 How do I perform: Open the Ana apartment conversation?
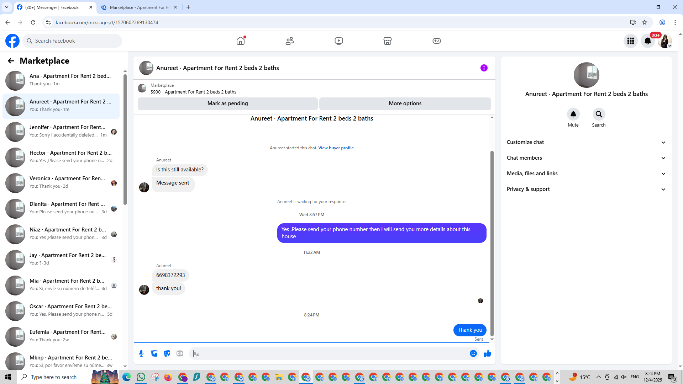point(61,80)
